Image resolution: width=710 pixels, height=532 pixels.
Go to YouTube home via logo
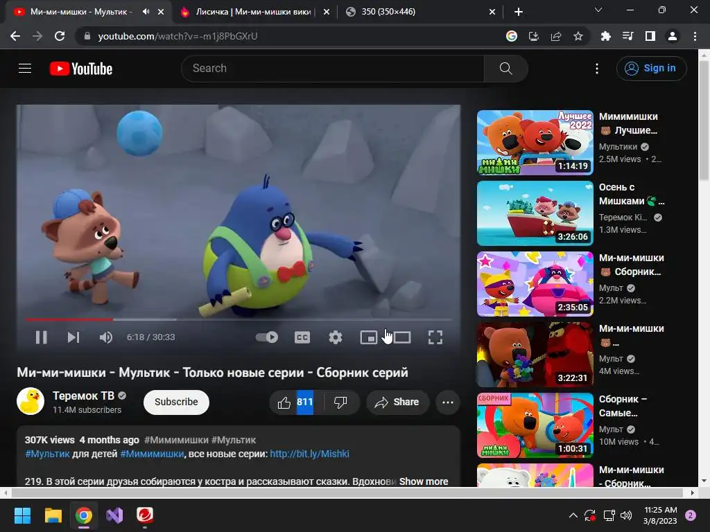(x=81, y=69)
